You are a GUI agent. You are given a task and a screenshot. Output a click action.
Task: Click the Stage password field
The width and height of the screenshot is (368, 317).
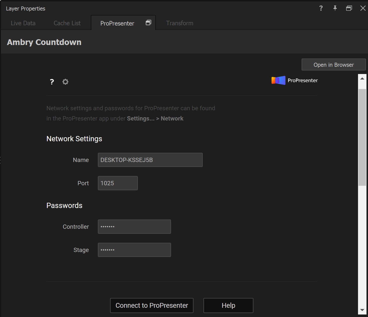tap(134, 250)
